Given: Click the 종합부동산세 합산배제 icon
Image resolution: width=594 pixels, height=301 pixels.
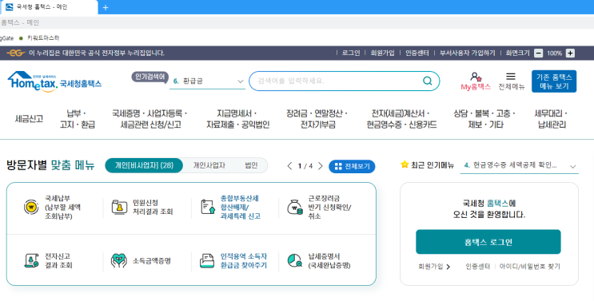Looking at the screenshot, I should 208,207.
